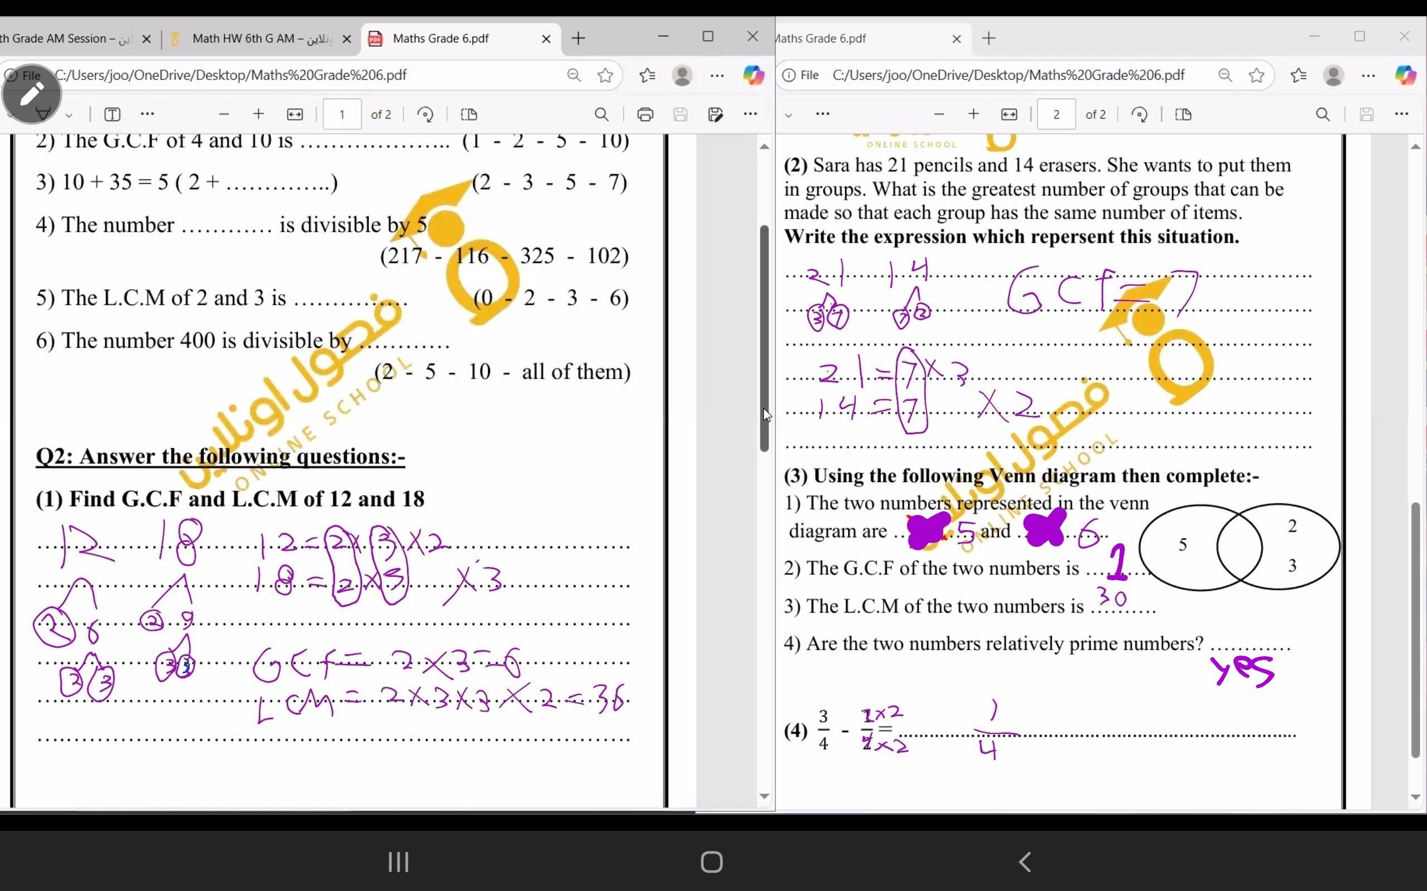Open profile menu in left window

[x=682, y=75]
